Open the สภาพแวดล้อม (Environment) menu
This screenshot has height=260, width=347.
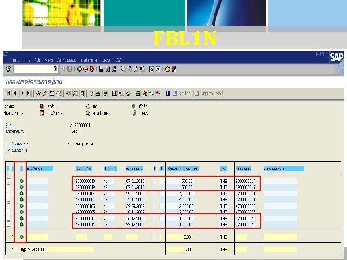(x=66, y=60)
